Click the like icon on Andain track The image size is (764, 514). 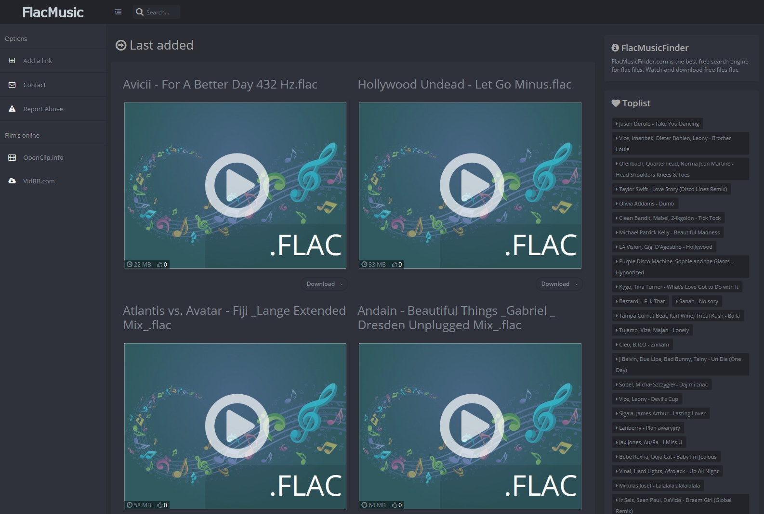click(395, 505)
